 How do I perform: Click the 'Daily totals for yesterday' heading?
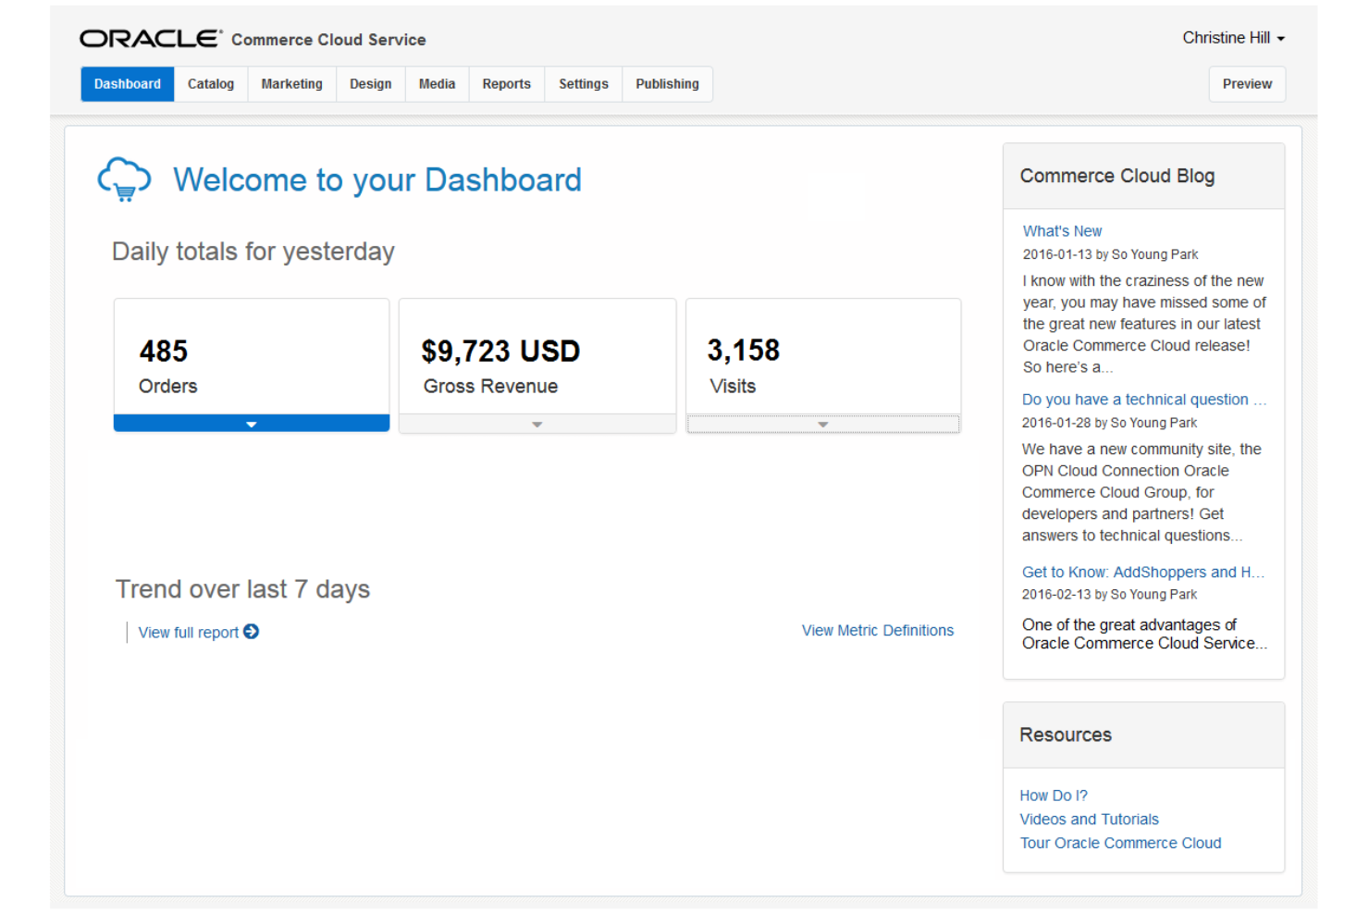click(253, 252)
